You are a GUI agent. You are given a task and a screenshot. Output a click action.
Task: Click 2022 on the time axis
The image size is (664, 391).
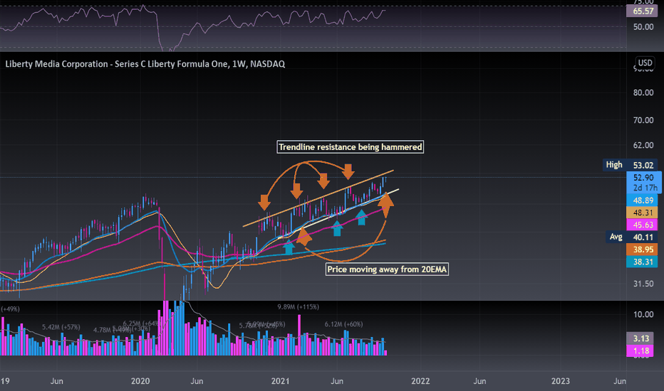(420, 381)
